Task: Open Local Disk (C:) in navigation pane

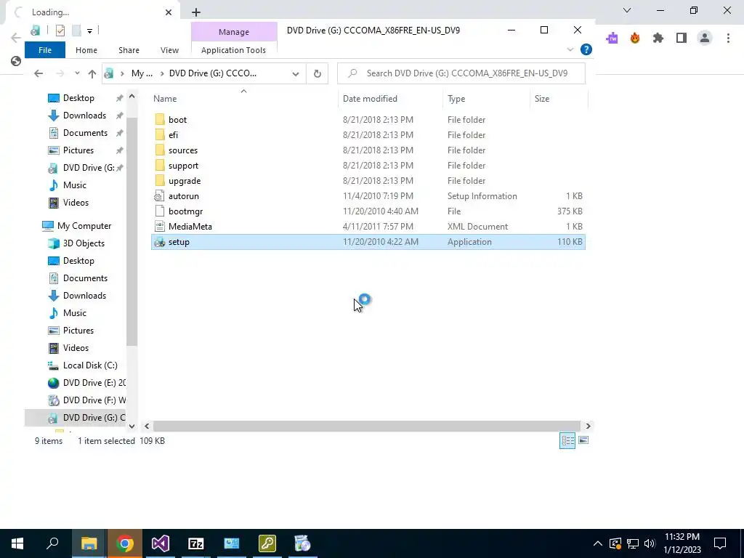Action: [x=89, y=365]
